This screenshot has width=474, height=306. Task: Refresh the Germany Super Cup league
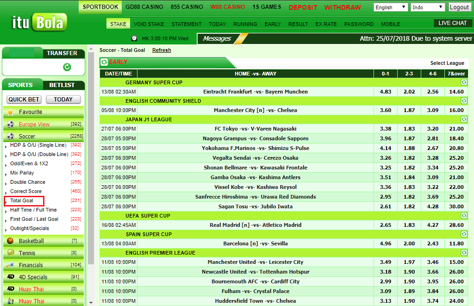click(x=464, y=82)
